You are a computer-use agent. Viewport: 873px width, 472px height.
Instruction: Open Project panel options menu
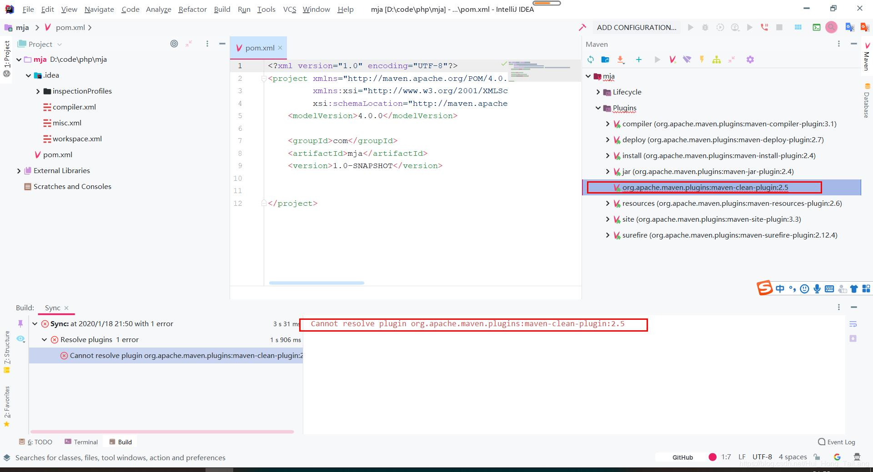point(207,44)
